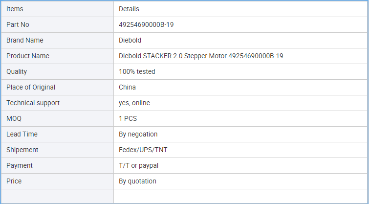The width and height of the screenshot is (369, 204).
Task: Select the Quality row label
Action: click(x=17, y=71)
